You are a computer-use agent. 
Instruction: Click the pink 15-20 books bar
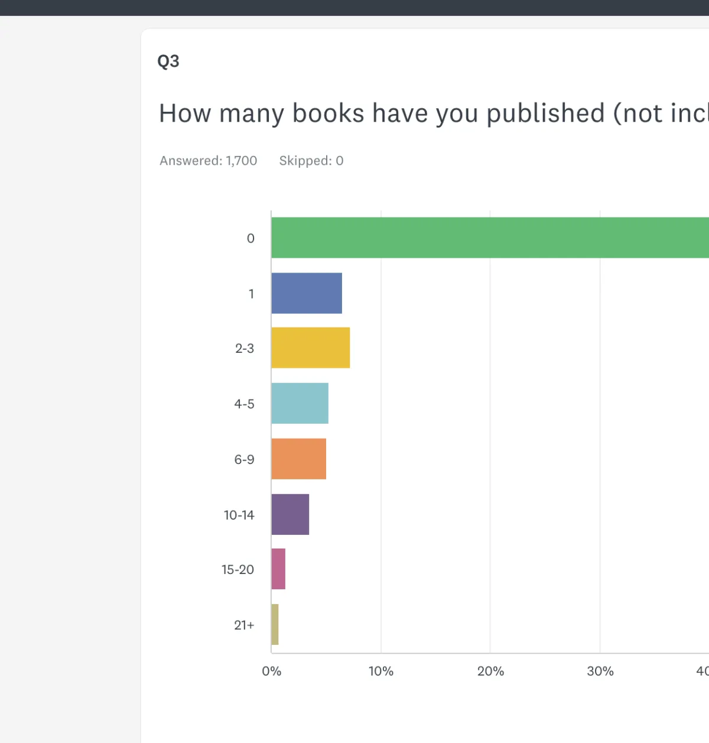click(278, 569)
